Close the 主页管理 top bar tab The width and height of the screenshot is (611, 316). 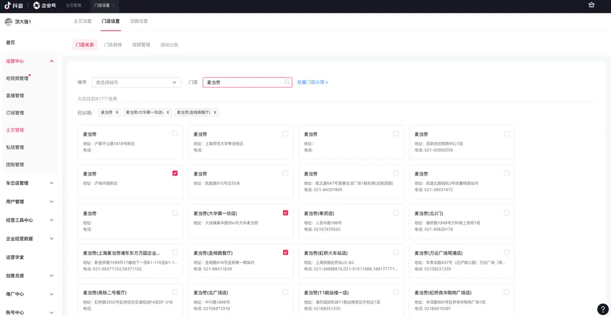[86, 6]
